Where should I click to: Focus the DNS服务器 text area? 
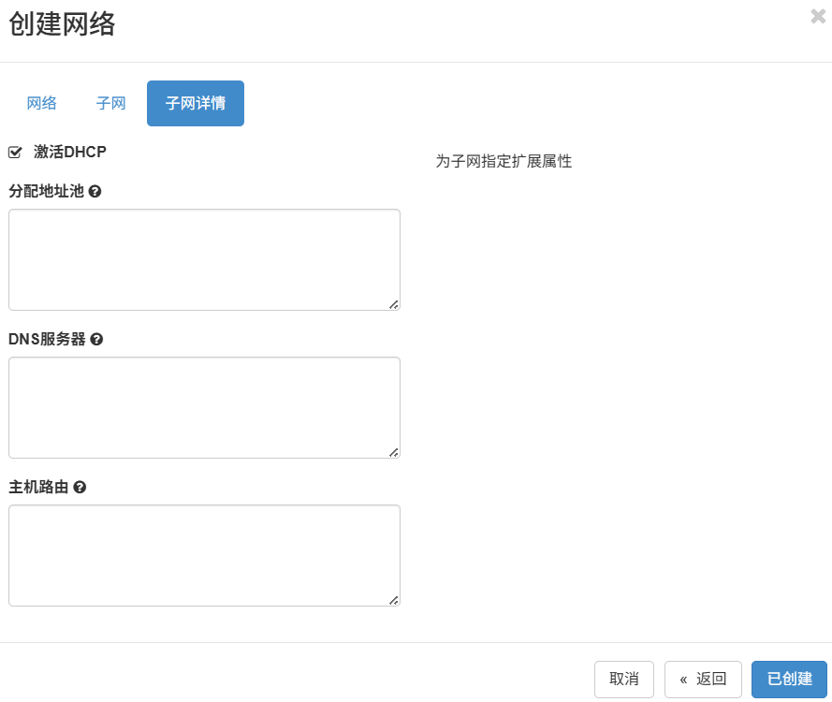[204, 407]
